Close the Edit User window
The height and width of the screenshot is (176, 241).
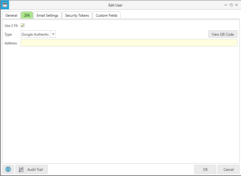(237, 5)
